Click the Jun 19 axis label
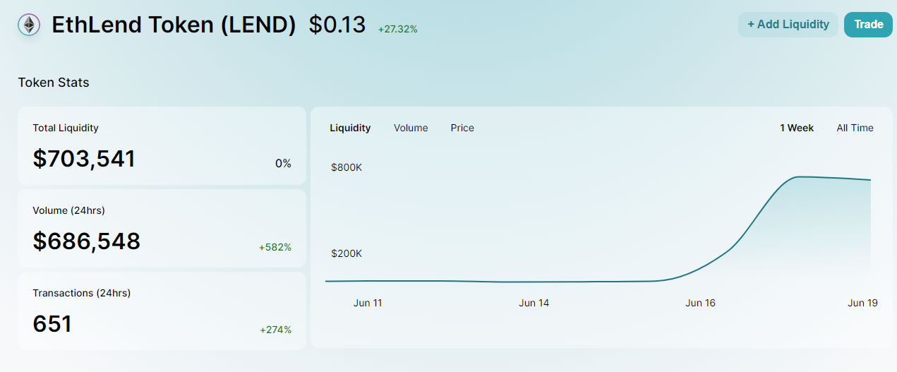The height and width of the screenshot is (372, 897). point(862,303)
